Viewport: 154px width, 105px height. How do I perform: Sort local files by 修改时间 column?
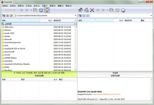click(64, 21)
